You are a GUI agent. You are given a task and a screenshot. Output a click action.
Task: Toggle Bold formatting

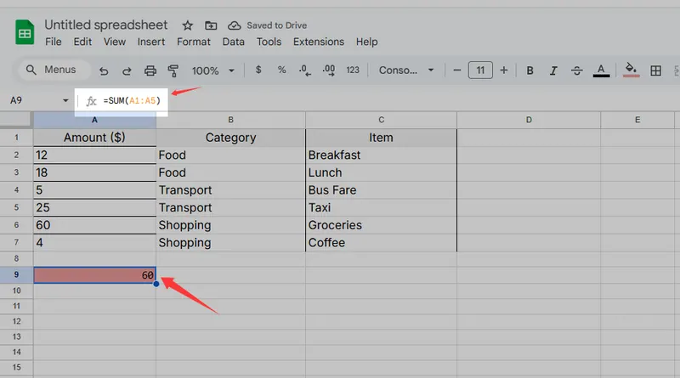click(530, 71)
